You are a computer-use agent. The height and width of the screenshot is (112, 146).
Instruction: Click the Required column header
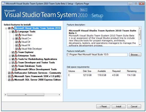(x=118, y=71)
